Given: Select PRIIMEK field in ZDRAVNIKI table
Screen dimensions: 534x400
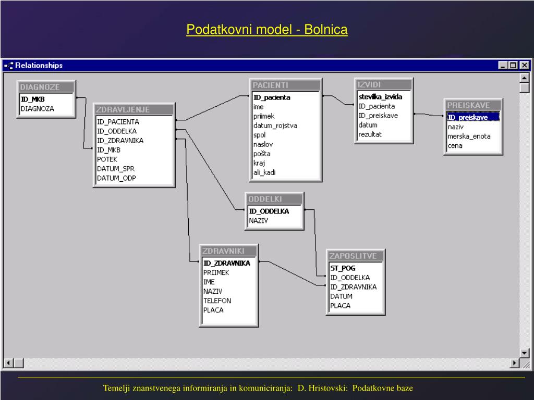Looking at the screenshot, I should (x=216, y=273).
